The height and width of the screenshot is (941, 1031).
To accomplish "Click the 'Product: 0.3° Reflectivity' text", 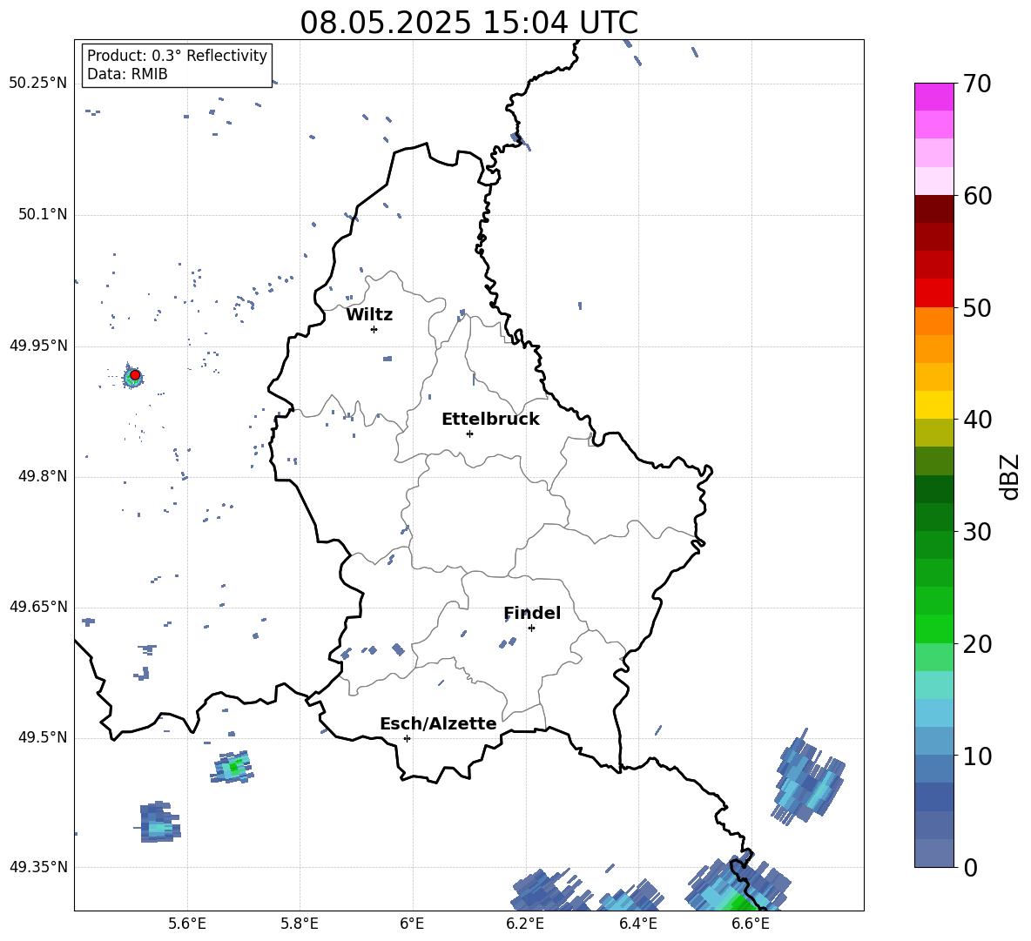I will coord(177,56).
